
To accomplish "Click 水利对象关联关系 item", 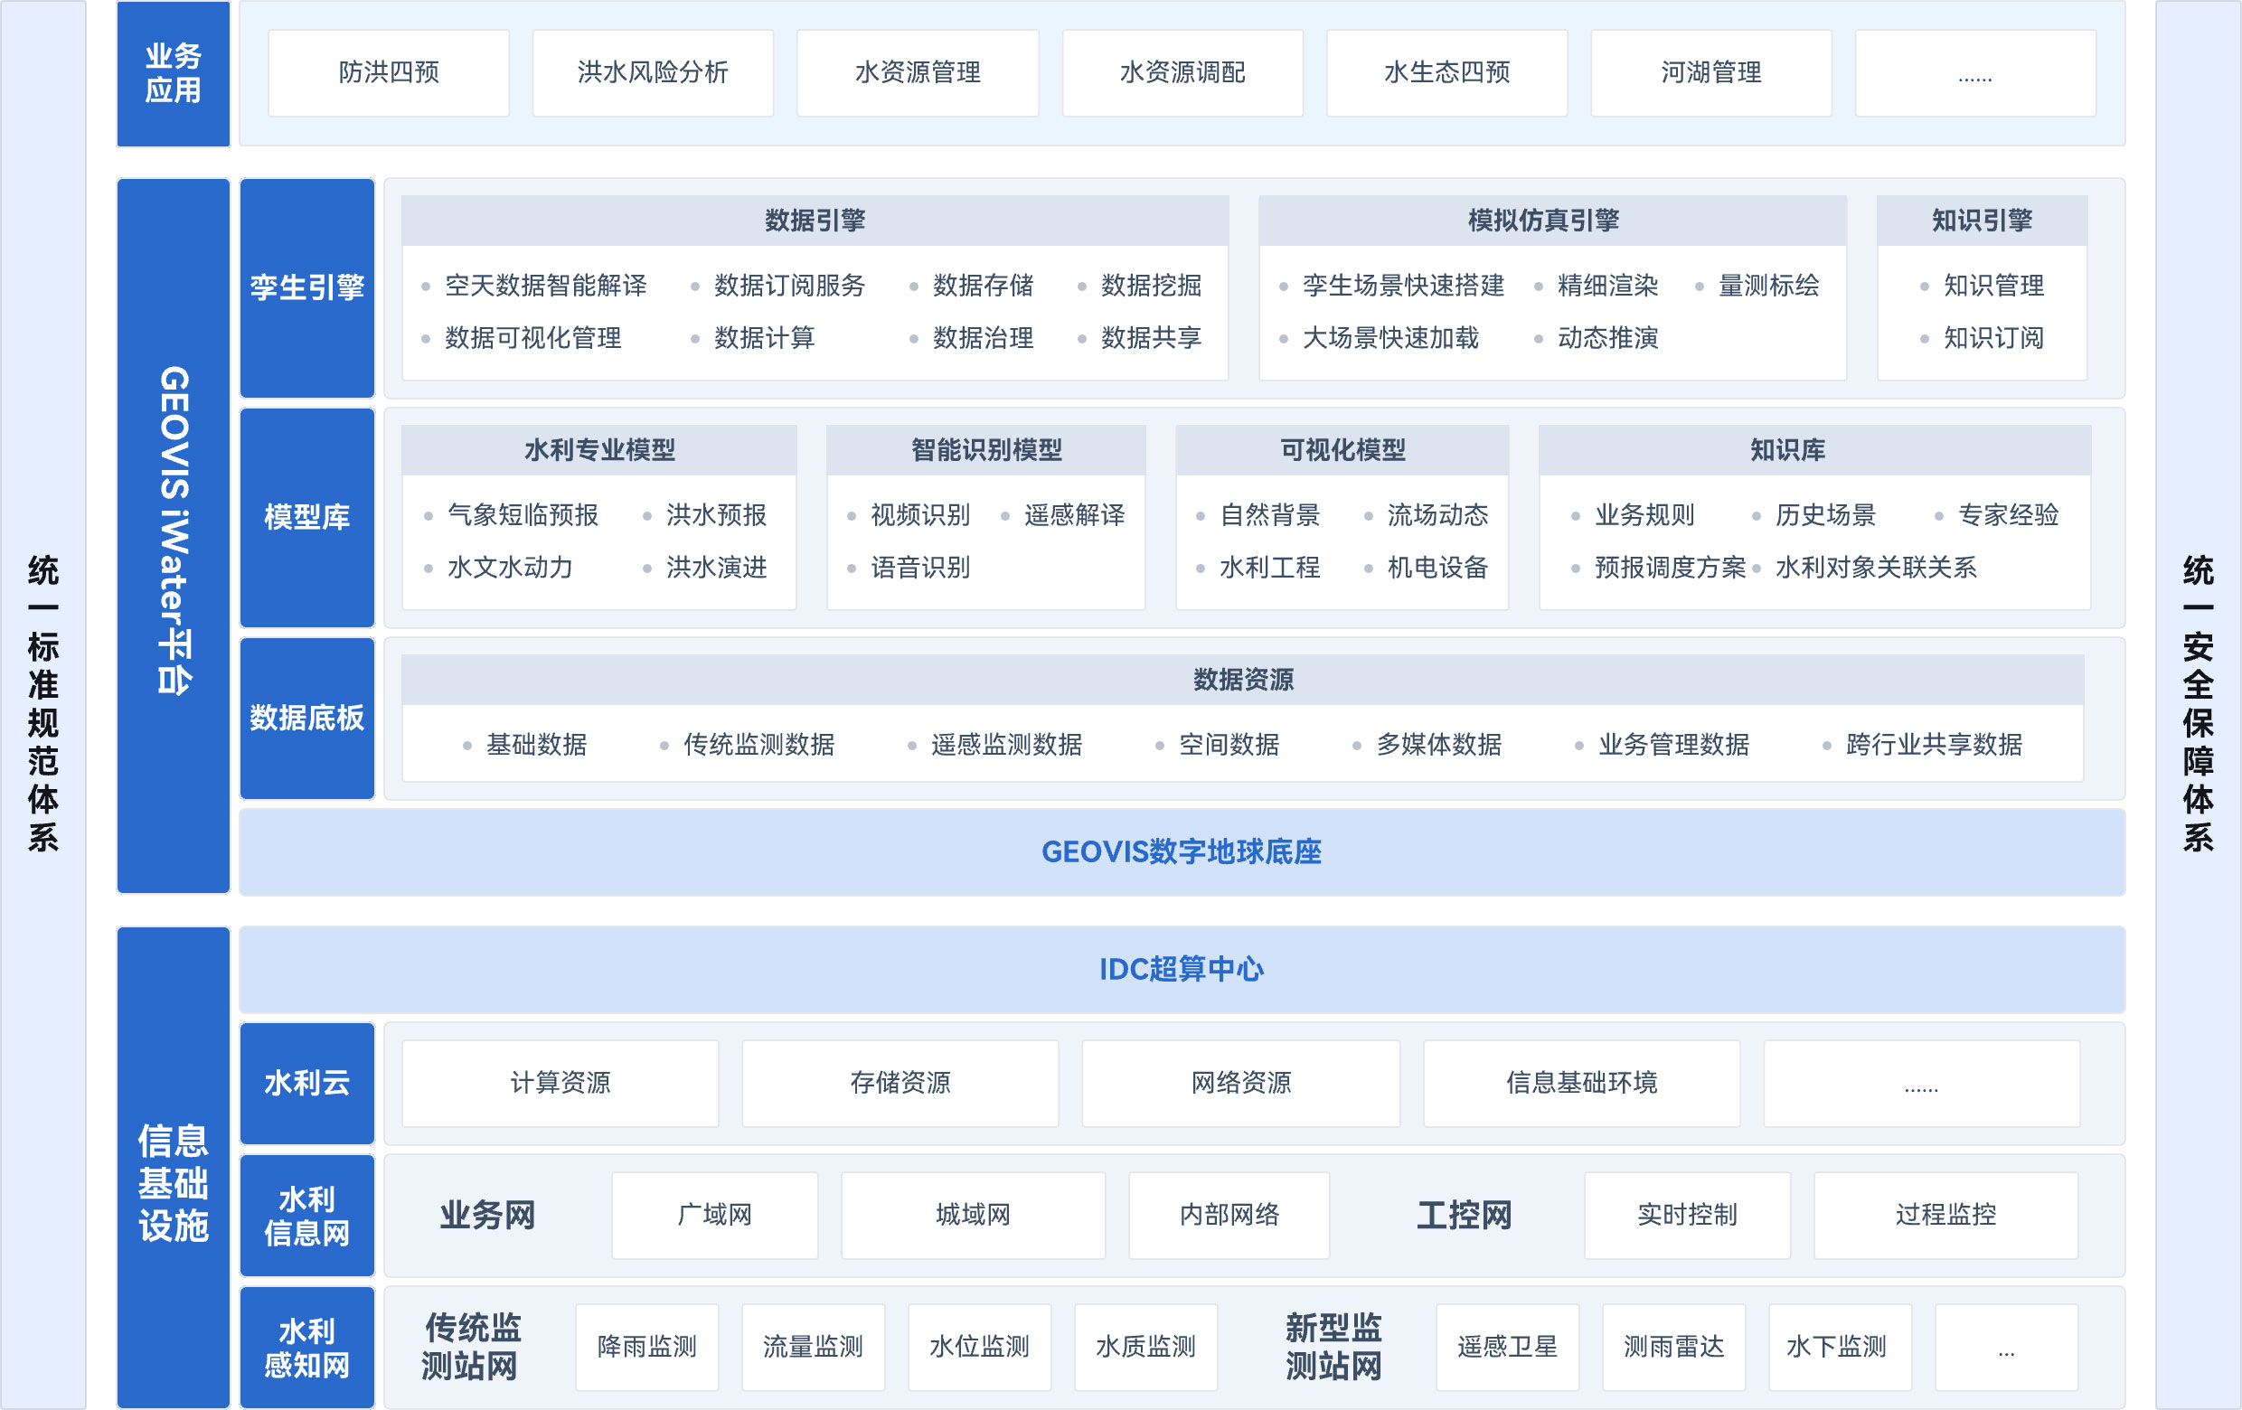I will pos(1875,567).
